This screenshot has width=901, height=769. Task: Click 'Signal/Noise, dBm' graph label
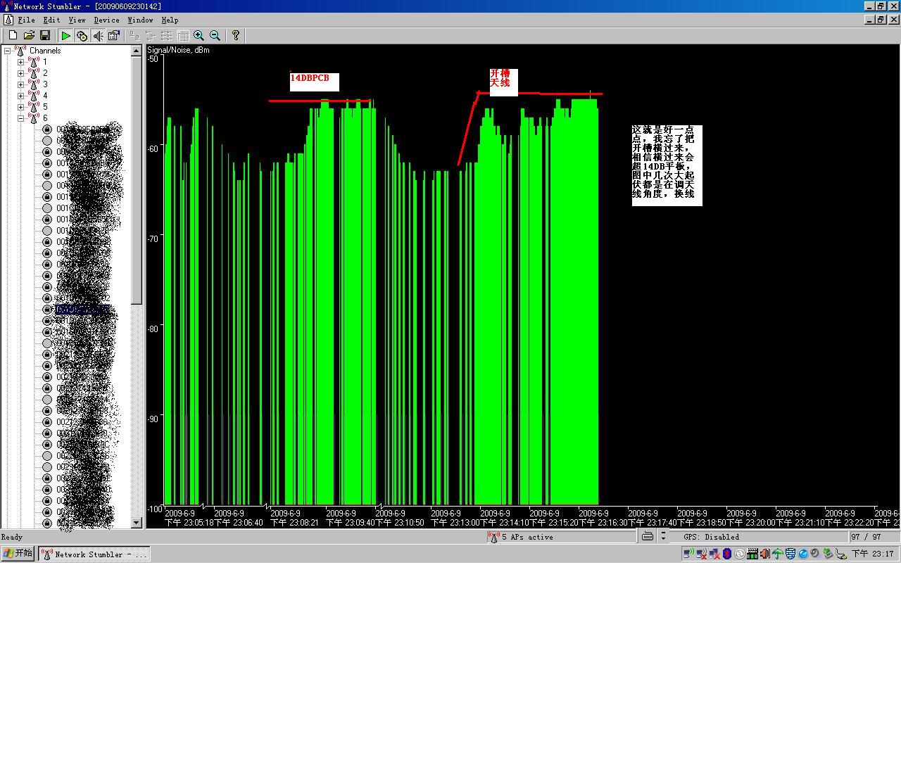(178, 50)
